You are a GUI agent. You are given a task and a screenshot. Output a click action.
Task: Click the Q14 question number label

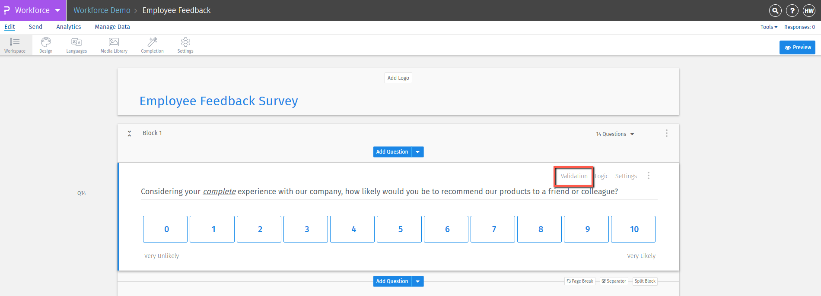82,193
